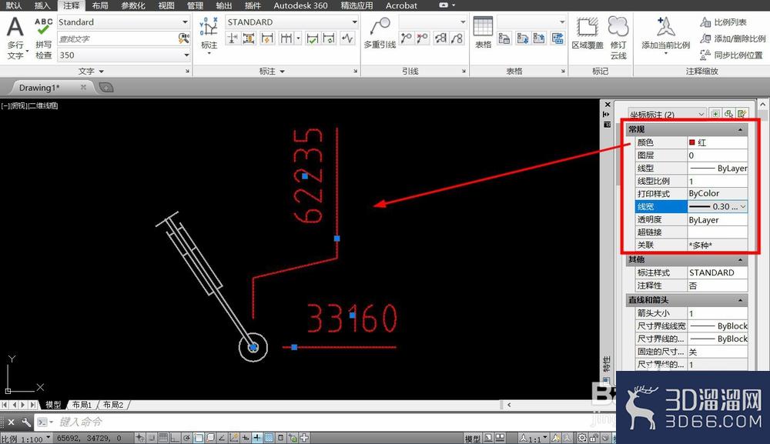The image size is (770, 444).
Task: Click the remove leader icon
Action: pyautogui.click(x=422, y=38)
